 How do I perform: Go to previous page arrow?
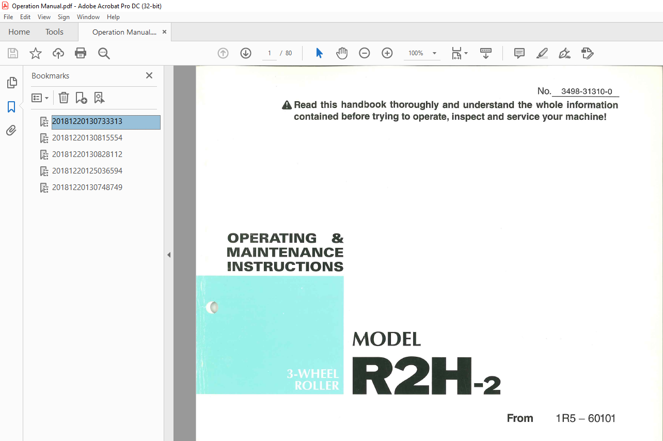click(x=223, y=53)
